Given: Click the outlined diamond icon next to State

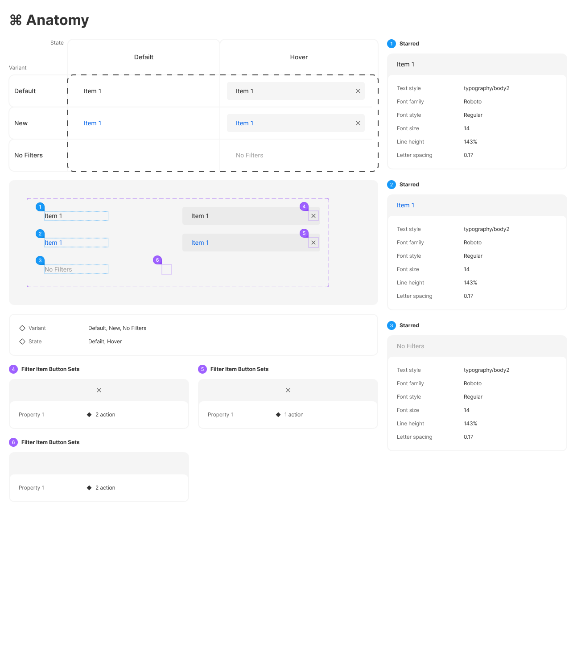Looking at the screenshot, I should point(22,342).
